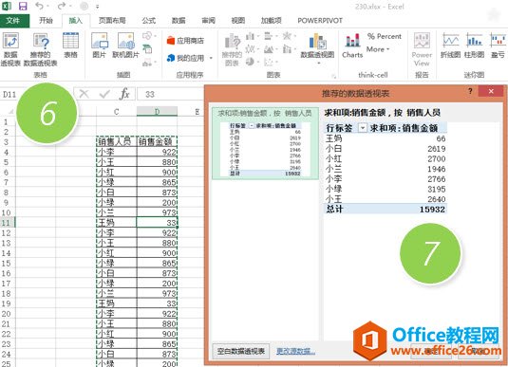Click the Save icon in quick access toolbar

pyautogui.click(x=23, y=6)
